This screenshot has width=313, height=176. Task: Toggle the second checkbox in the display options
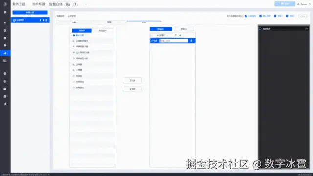pyautogui.click(x=260, y=16)
